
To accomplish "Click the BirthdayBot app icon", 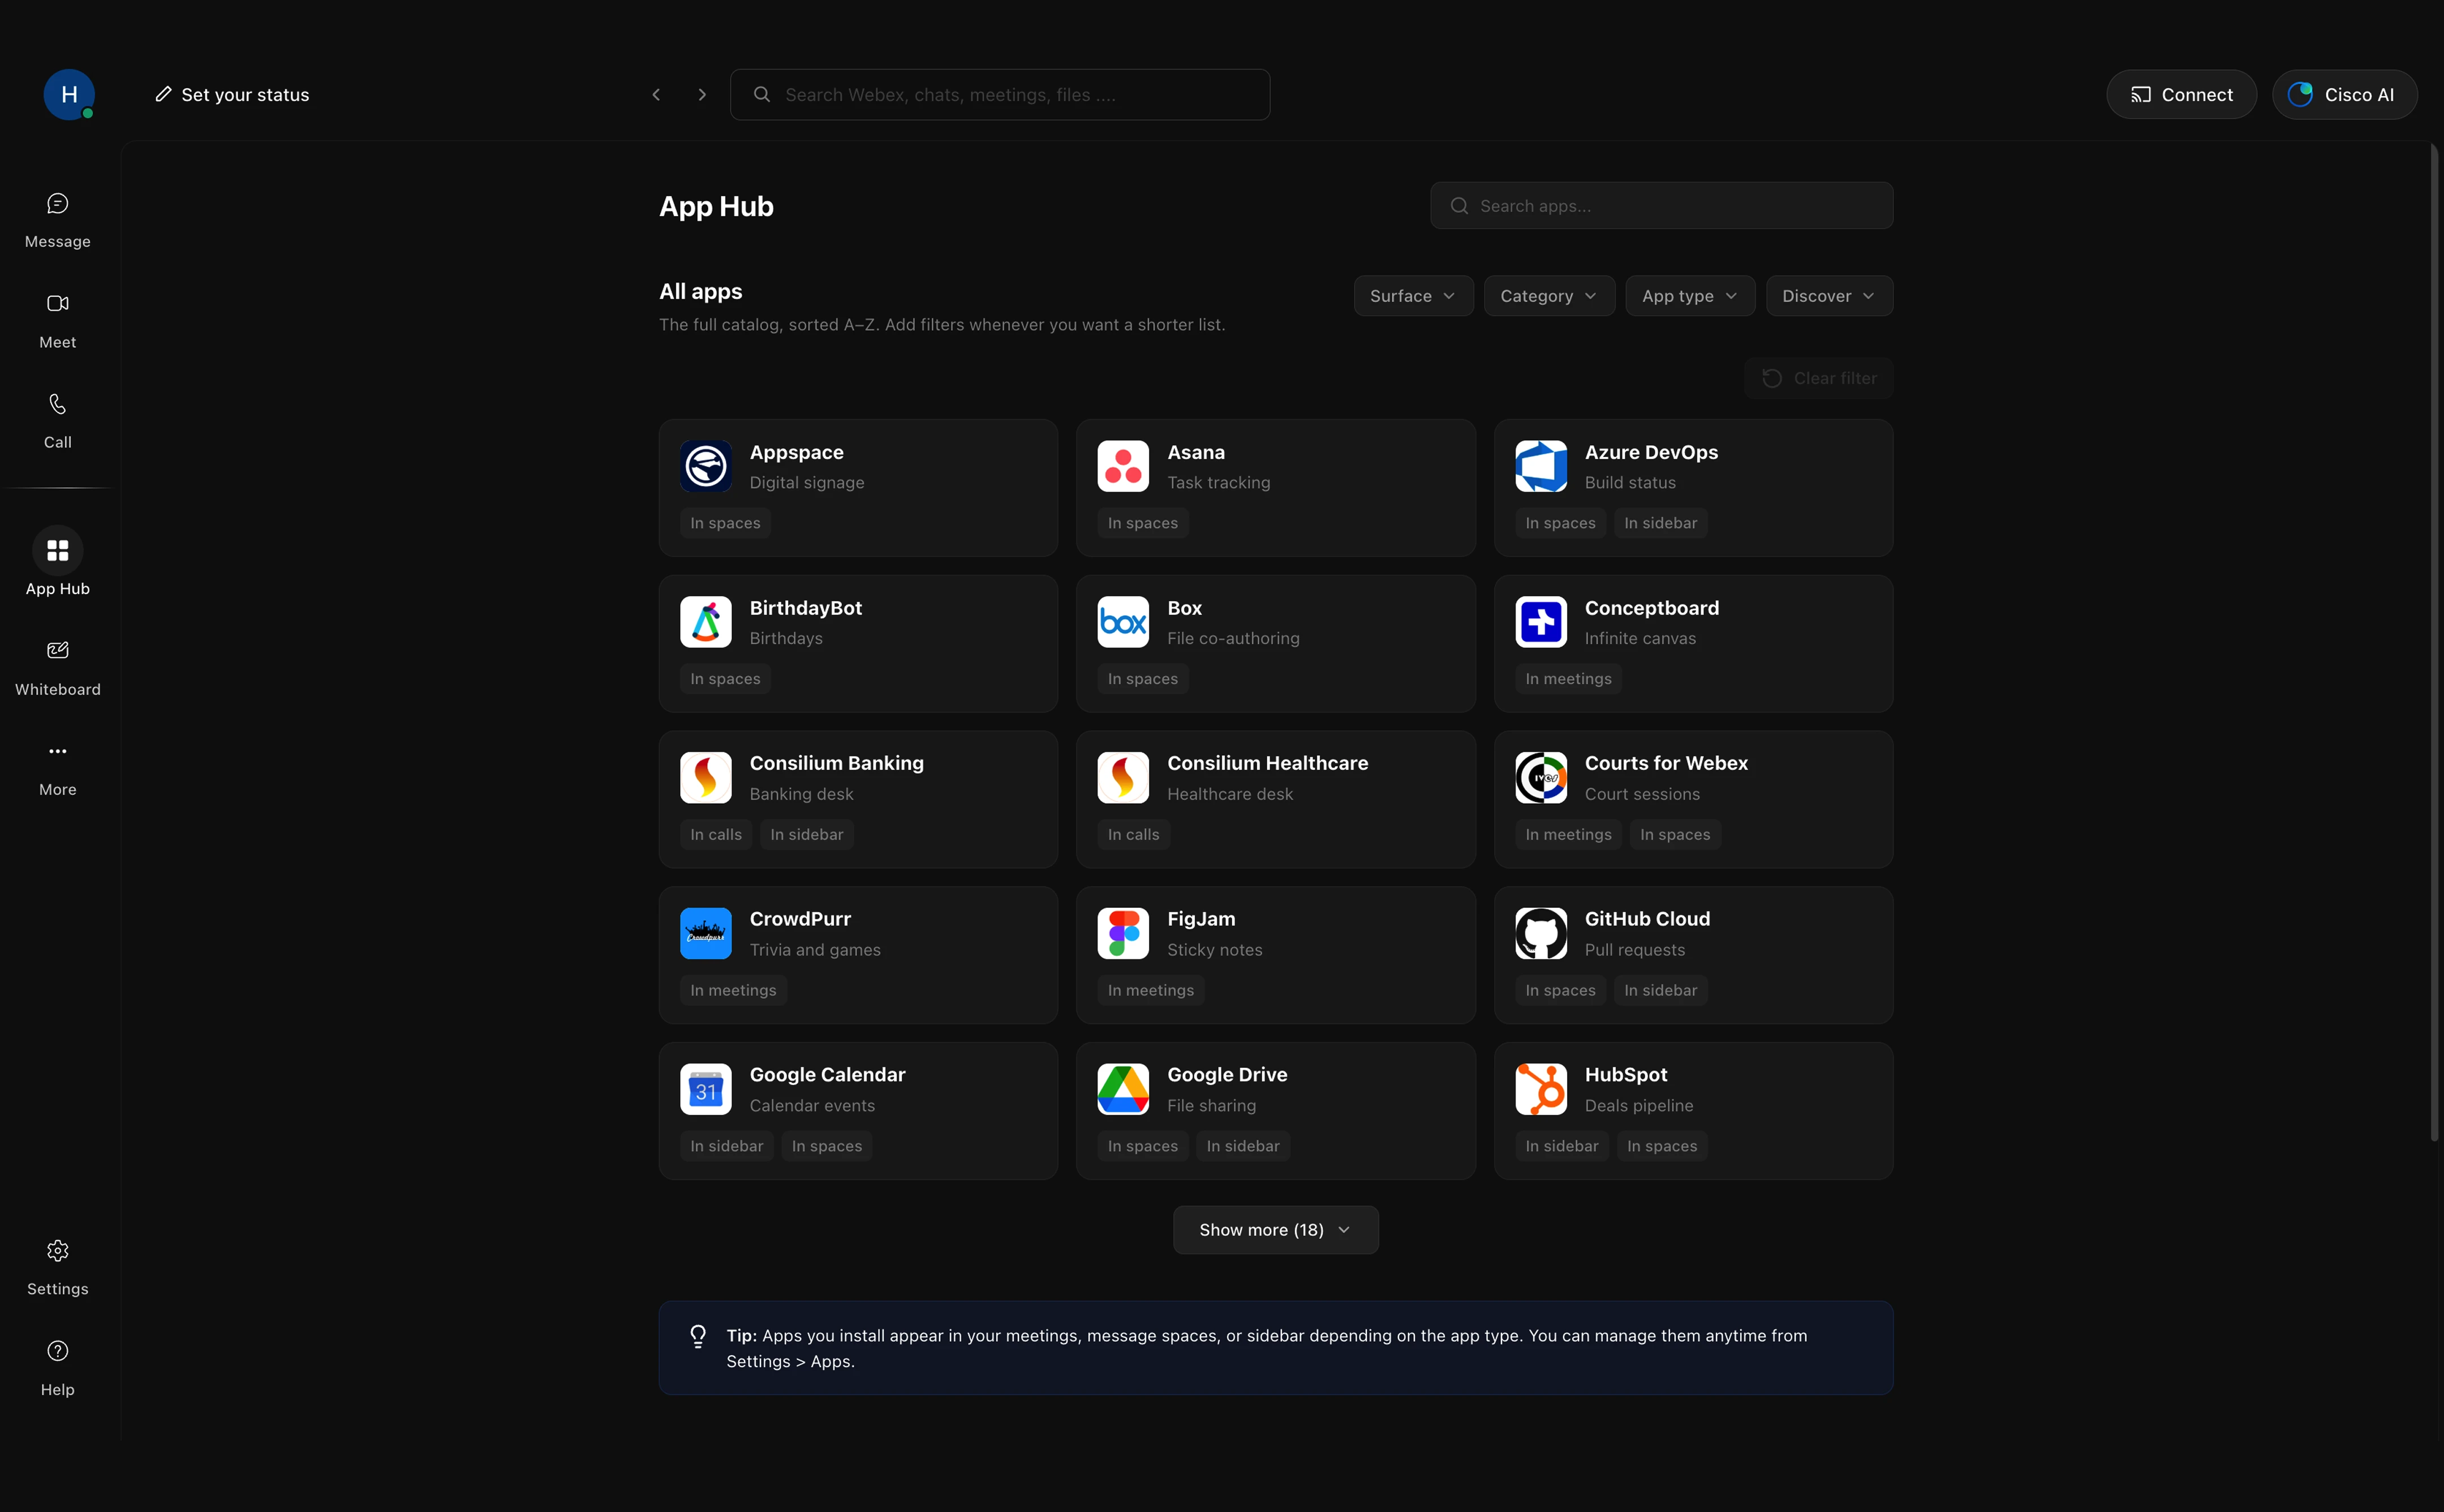I will pyautogui.click(x=706, y=622).
